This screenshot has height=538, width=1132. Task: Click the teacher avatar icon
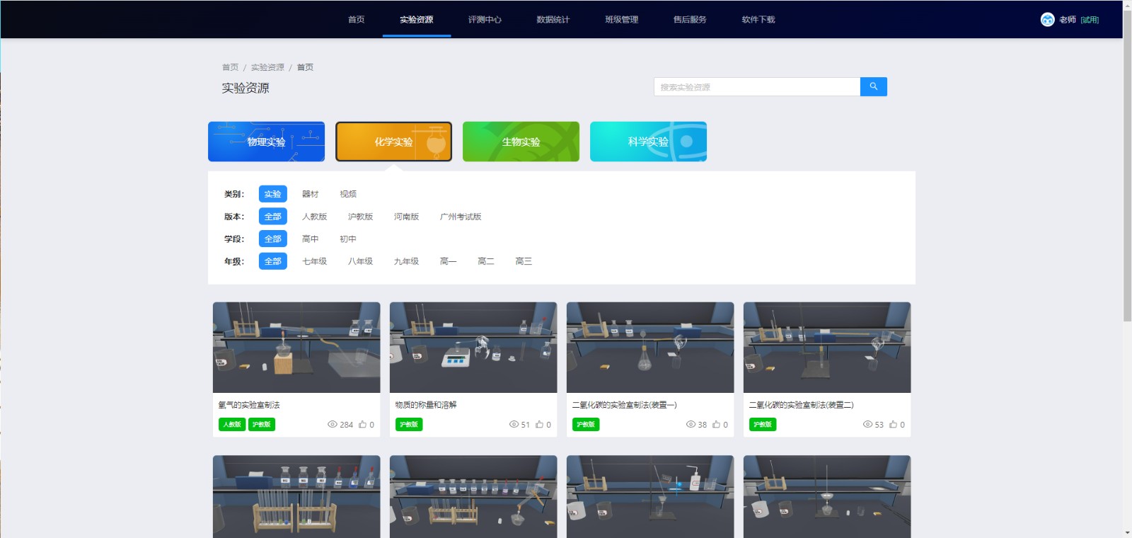click(x=1047, y=20)
